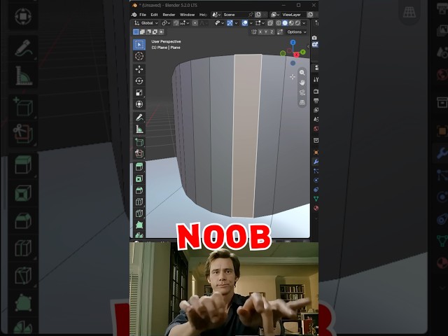Choose the Annotate pencil tool

139,118
